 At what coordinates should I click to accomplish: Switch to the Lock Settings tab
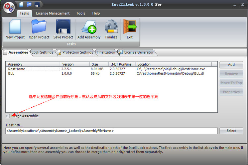pyautogui.click(x=42, y=52)
